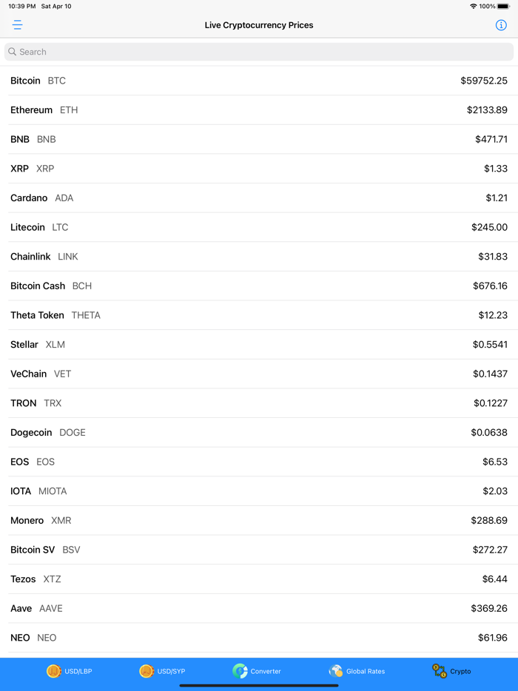
Task: Open the hamburger menu icon
Action: point(17,25)
